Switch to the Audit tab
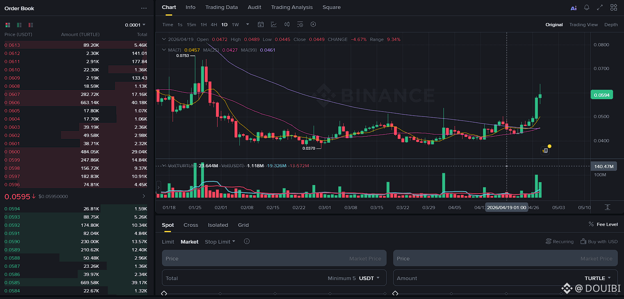Image resolution: width=624 pixels, height=299 pixels. point(255,7)
